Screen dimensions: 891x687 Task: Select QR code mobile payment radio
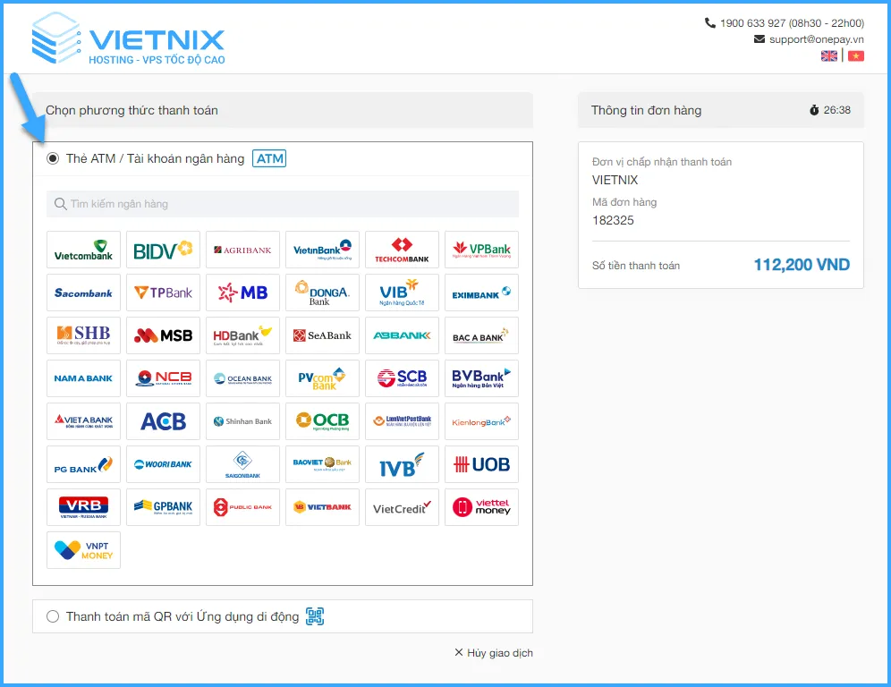[x=53, y=616]
